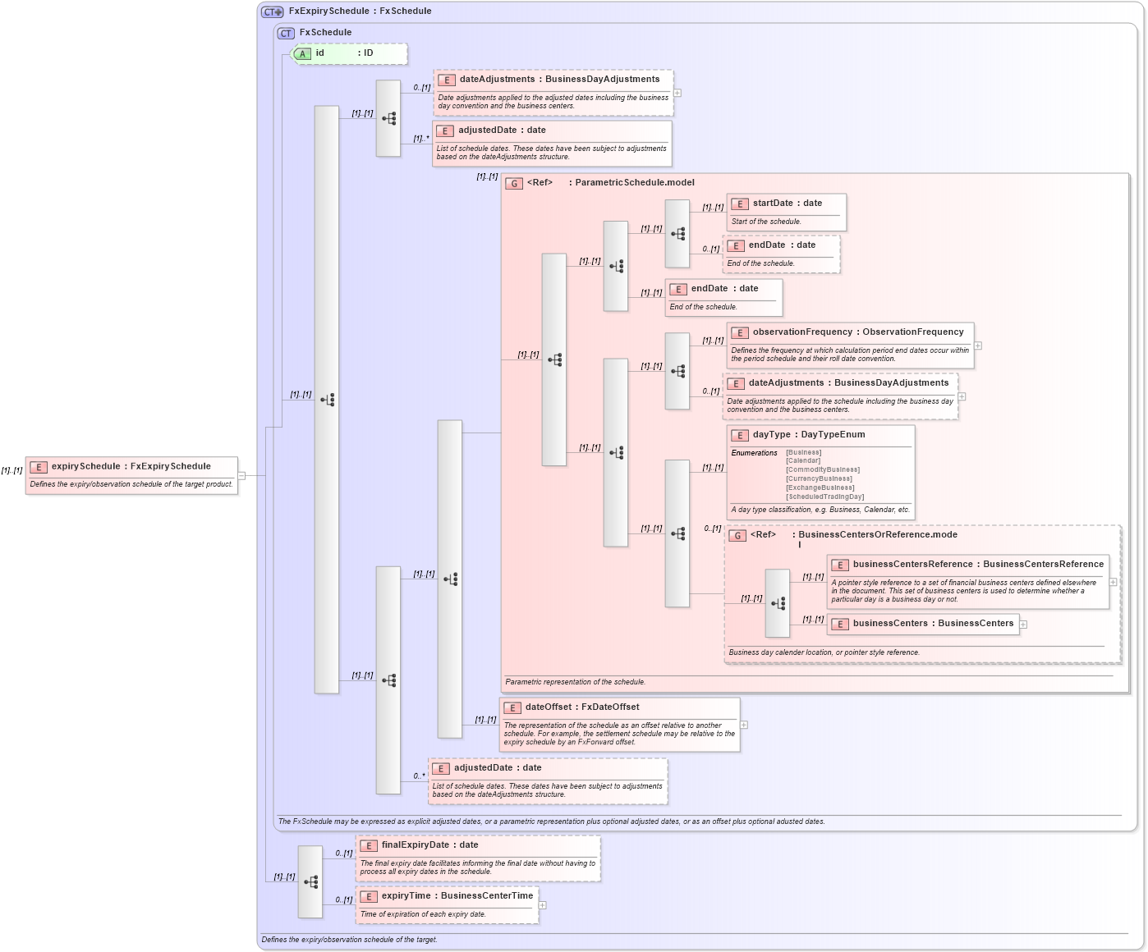Expand the businessCentersReference details
The height and width of the screenshot is (952, 1148).
1114,582
